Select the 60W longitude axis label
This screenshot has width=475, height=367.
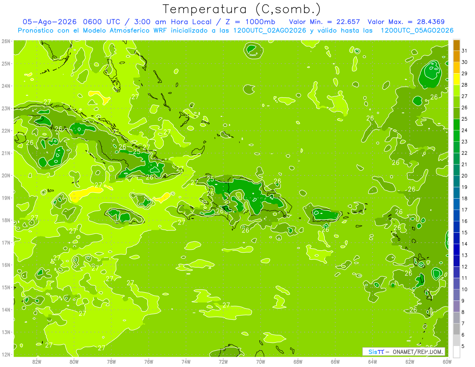[447, 361]
